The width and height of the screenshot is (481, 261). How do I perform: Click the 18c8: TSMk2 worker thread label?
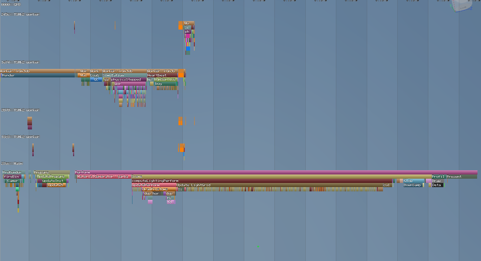20,137
